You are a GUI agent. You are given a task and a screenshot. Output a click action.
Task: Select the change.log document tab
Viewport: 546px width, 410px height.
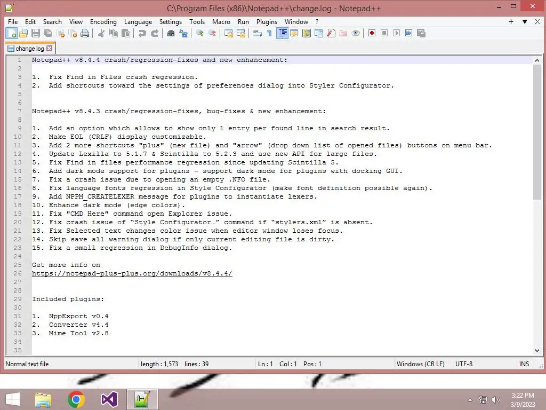[30, 49]
